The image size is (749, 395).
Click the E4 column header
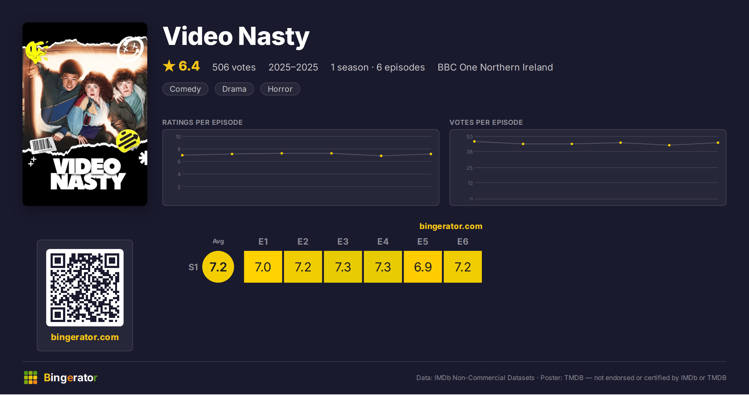(383, 242)
